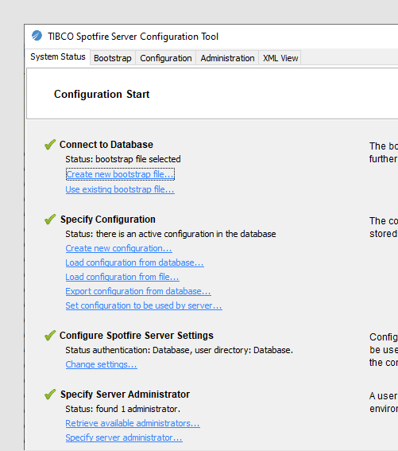Click Specify Server Administrator heading

125,394
